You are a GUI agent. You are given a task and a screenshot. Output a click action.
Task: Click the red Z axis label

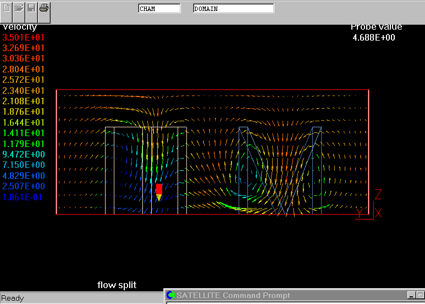tap(378, 194)
